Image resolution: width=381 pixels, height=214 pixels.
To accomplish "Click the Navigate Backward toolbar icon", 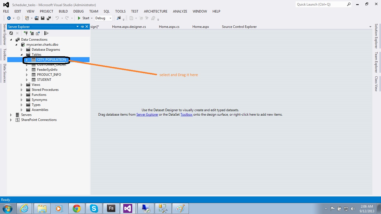I will click(x=9, y=18).
